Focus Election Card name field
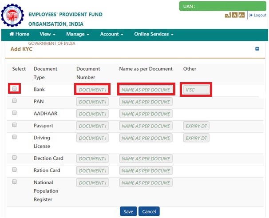Viewport: 269px width, 218px height. coord(146,159)
